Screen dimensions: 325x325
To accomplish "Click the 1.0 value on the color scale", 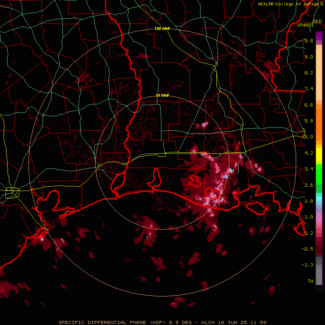I will click(x=309, y=217).
